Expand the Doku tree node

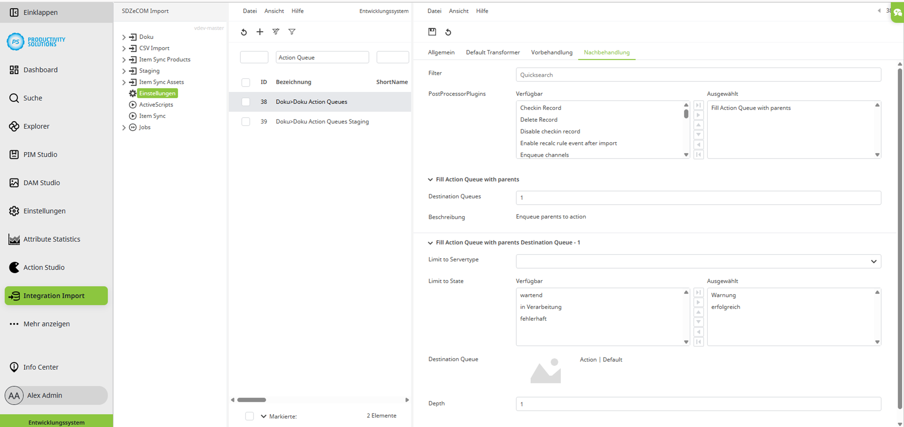click(124, 37)
